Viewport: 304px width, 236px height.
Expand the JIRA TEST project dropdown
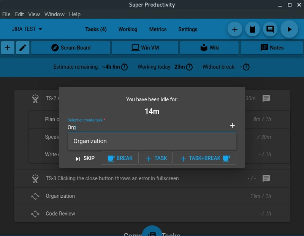27,29
